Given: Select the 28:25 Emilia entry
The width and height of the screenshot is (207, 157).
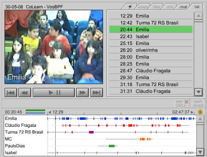Looking at the screenshot, I should pos(151,64).
